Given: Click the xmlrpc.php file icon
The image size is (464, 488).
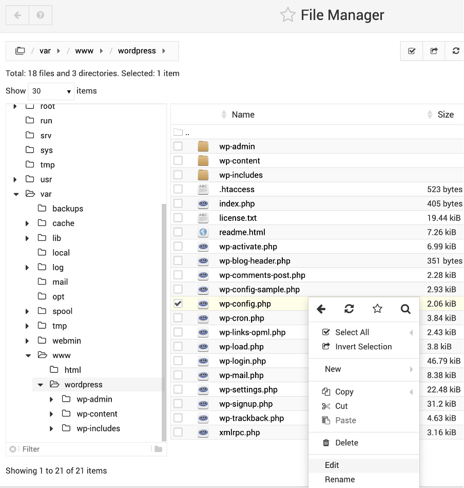Looking at the screenshot, I should coord(203,433).
